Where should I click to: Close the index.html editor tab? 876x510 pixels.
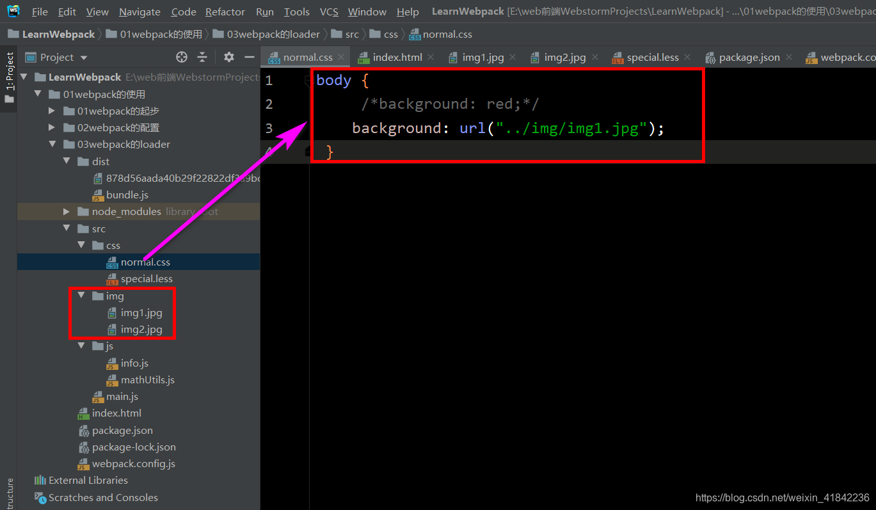tap(431, 57)
